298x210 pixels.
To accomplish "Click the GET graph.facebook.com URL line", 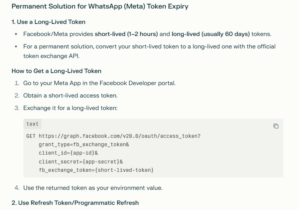I will tap(114, 136).
